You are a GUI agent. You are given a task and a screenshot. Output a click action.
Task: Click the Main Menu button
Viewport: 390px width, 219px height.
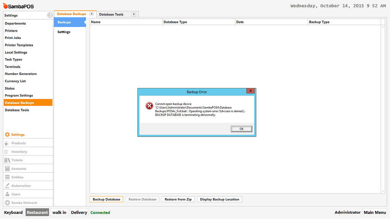(375, 213)
